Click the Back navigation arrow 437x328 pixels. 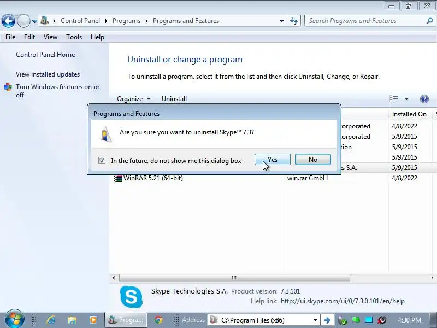point(8,21)
